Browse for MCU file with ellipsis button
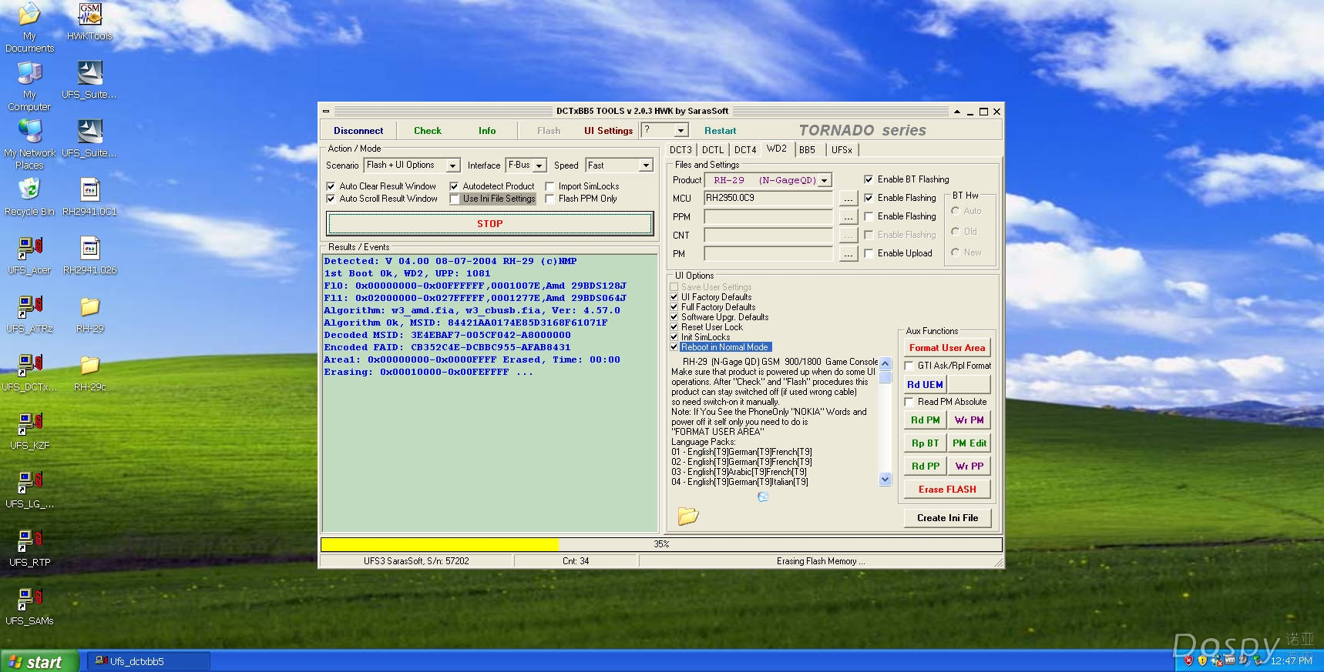This screenshot has width=1324, height=672. click(848, 199)
